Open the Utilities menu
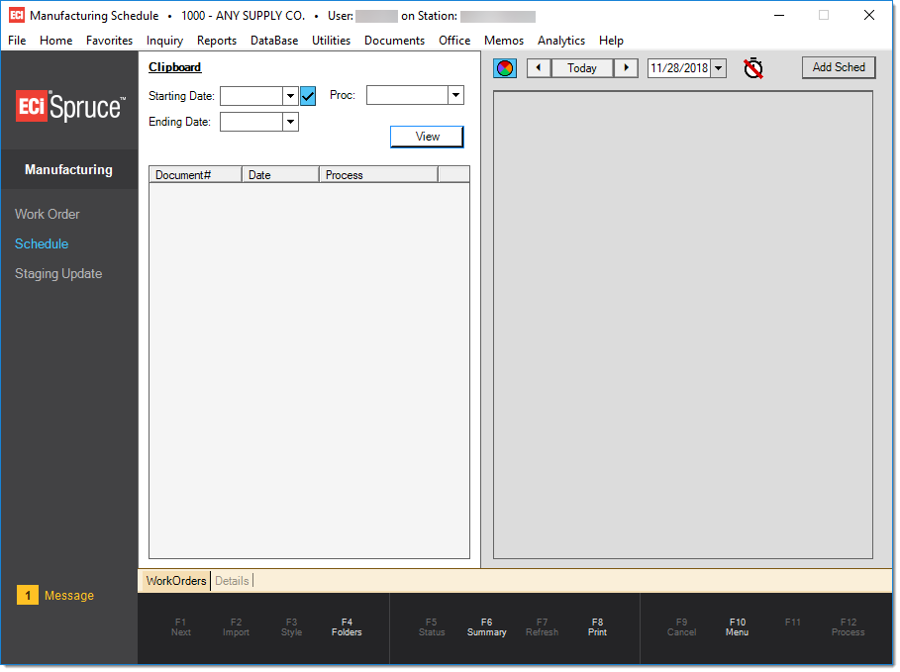900x672 pixels. pos(331,41)
